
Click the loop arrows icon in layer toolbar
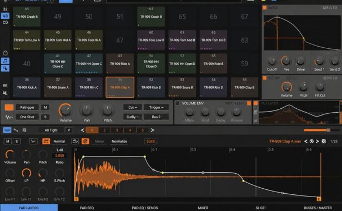click(75, 142)
